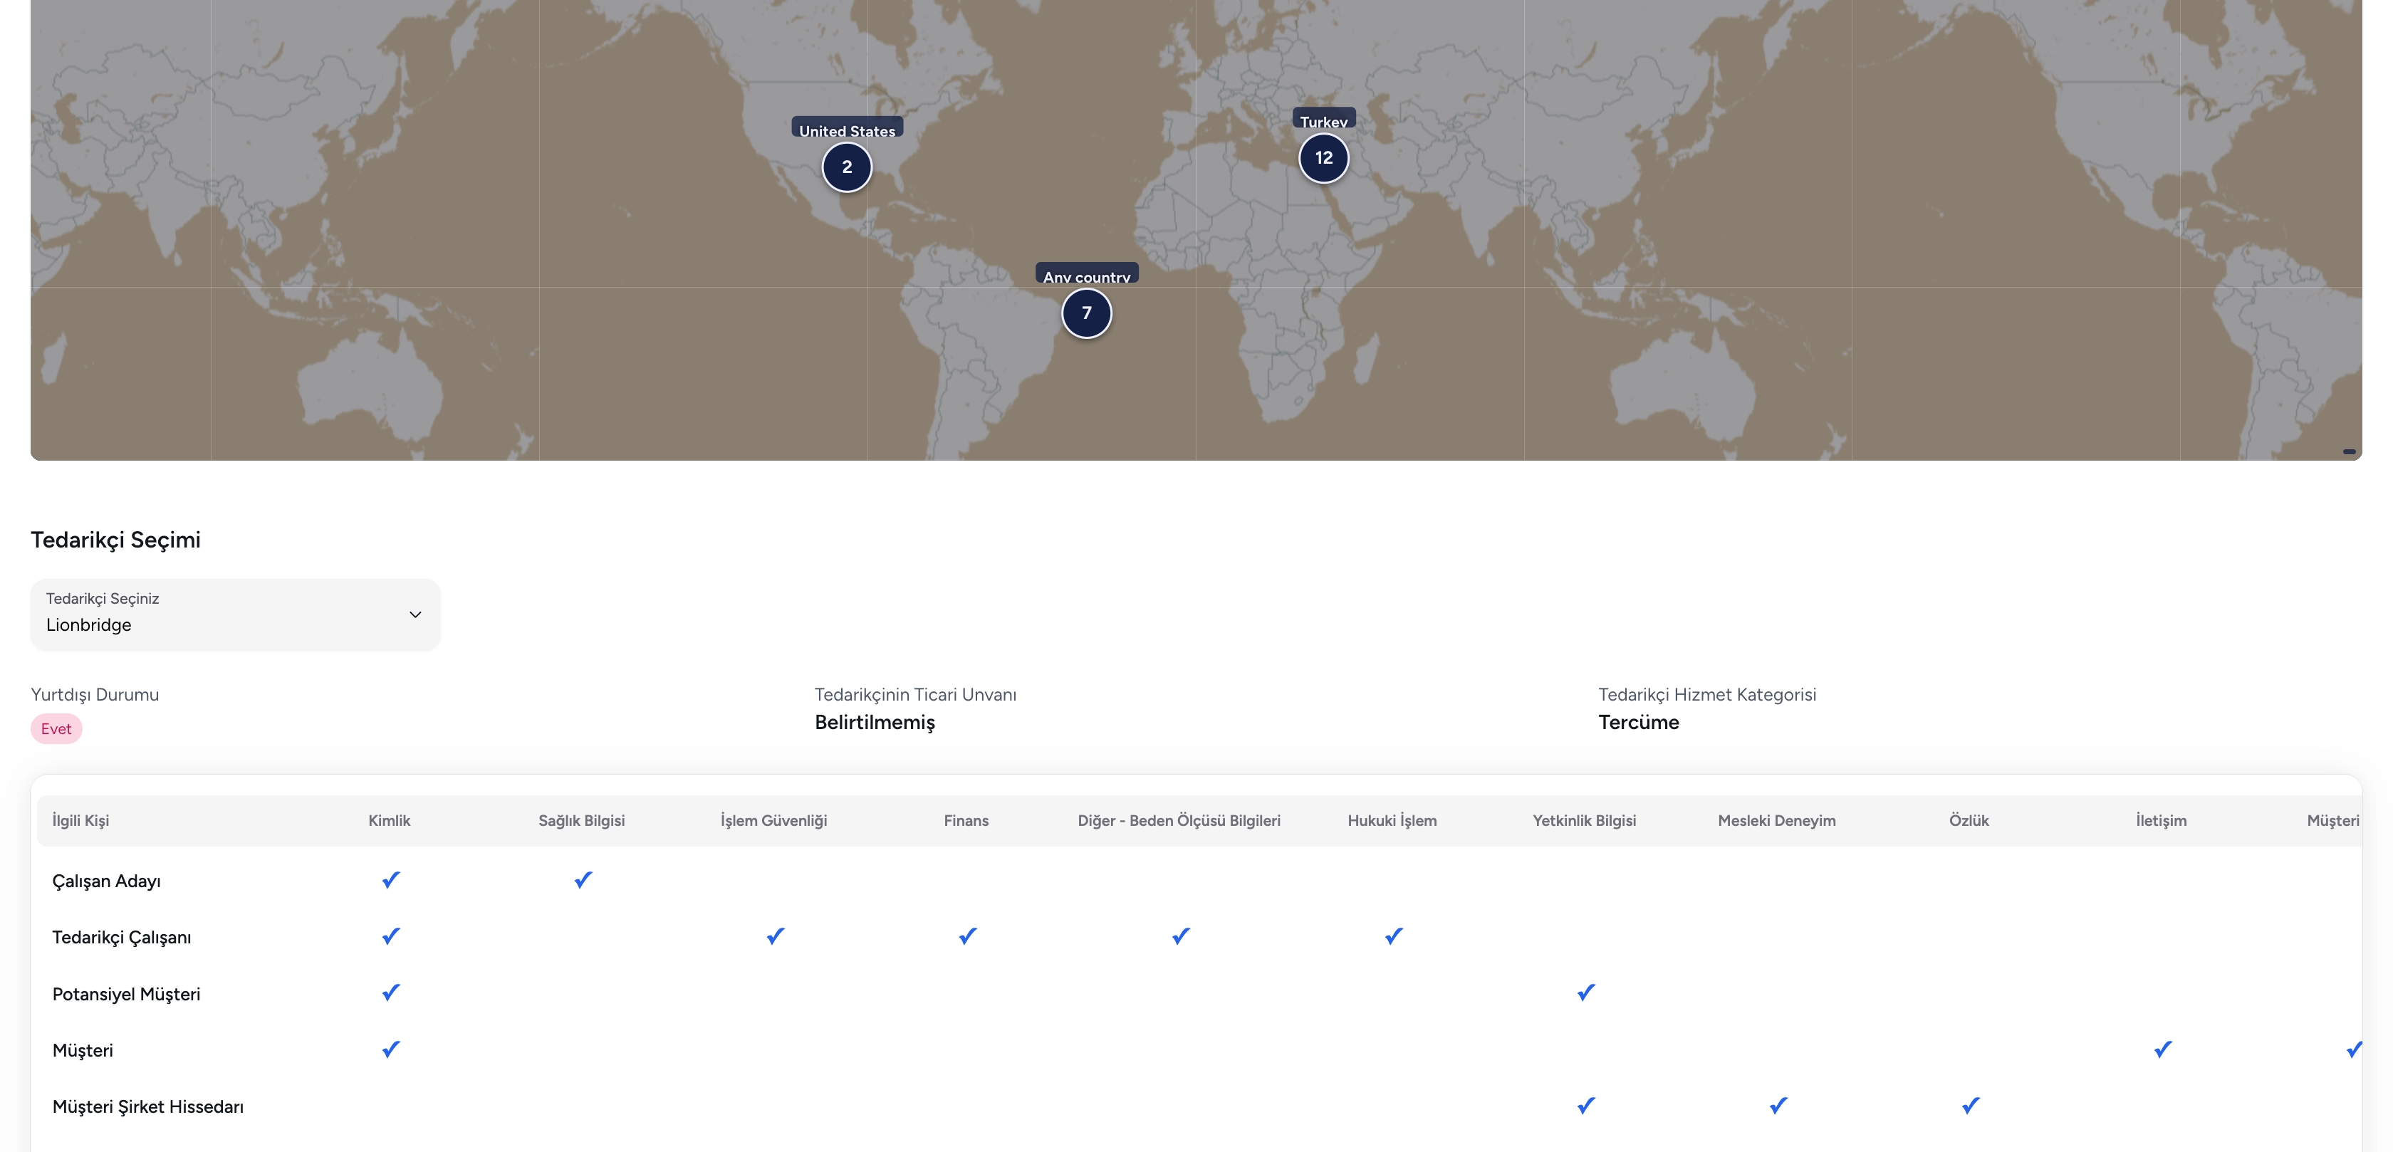
Task: Click the Kimlik checkmark for Çalışan Adayı
Action: 390,879
